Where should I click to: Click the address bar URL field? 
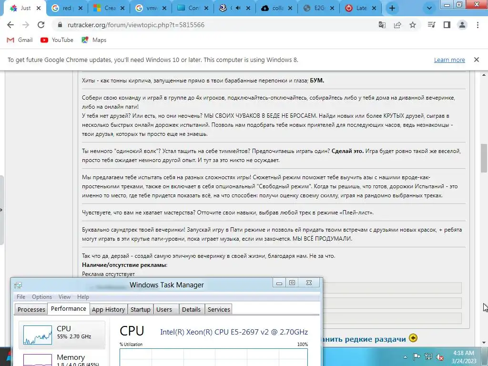coord(215,25)
